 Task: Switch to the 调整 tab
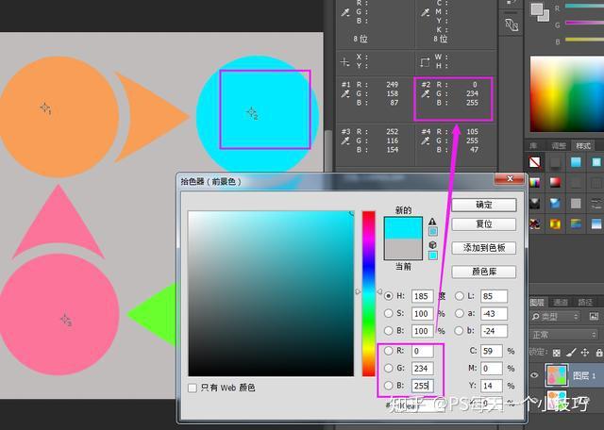point(558,145)
